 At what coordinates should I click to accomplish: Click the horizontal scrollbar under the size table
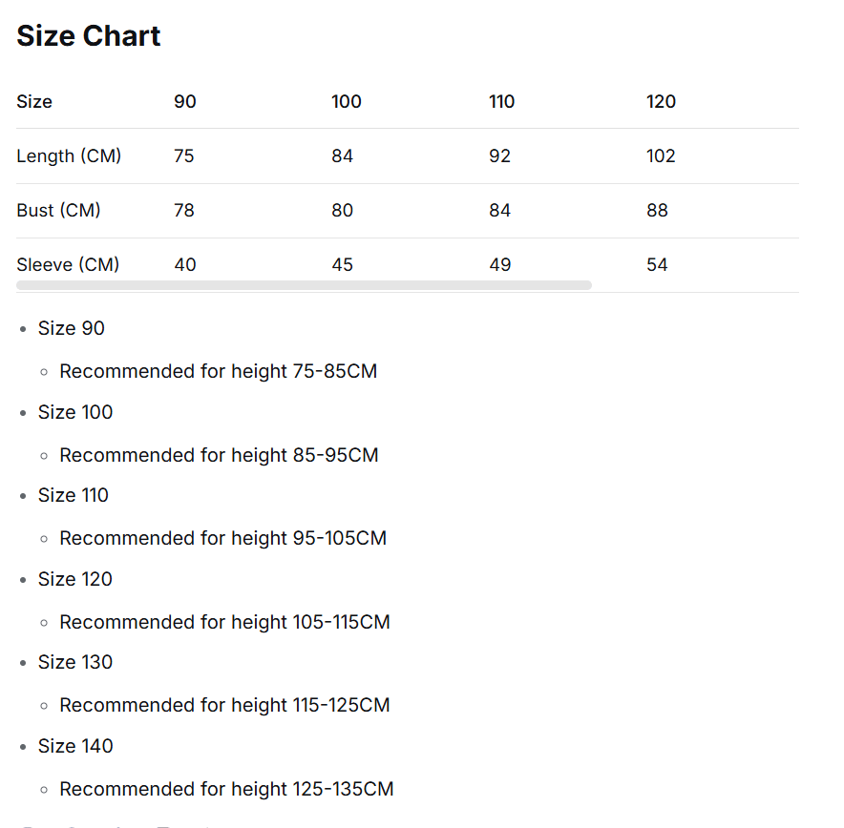(304, 285)
